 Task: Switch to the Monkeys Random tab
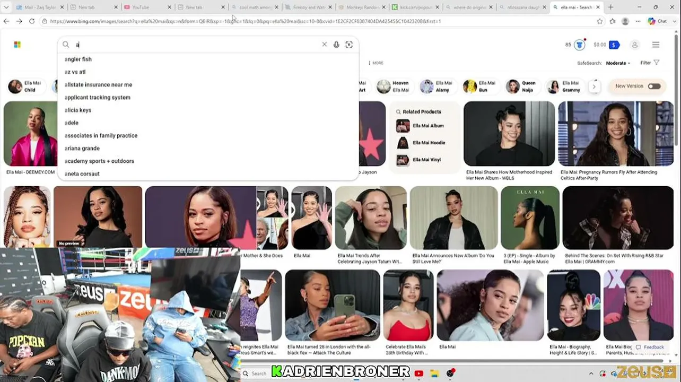362,7
